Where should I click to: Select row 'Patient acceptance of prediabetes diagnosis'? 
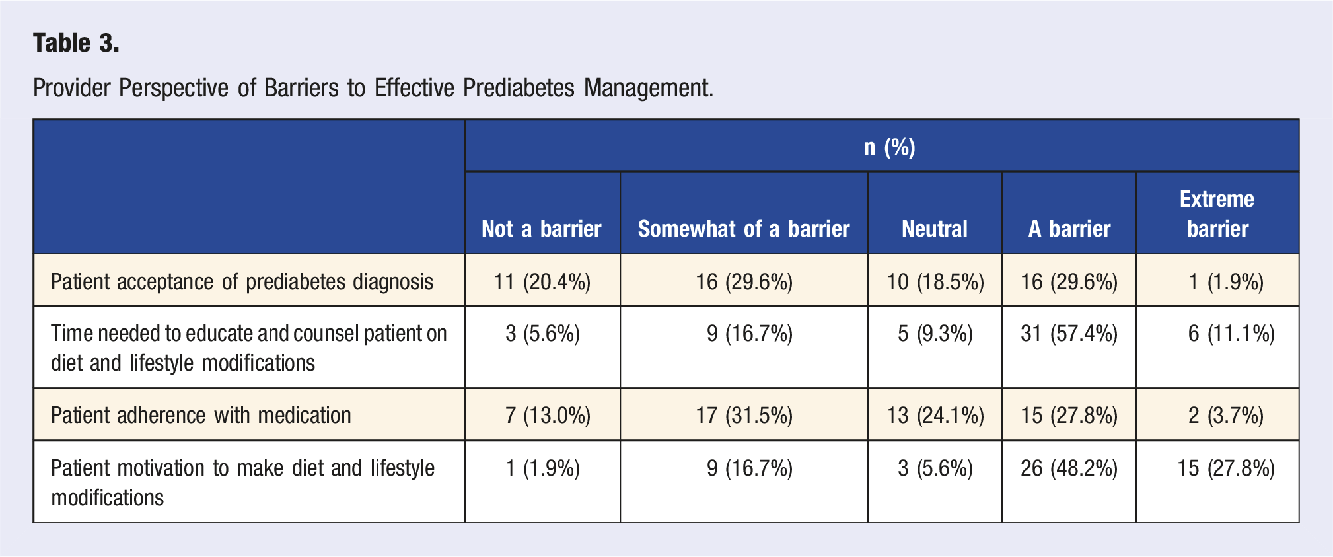coord(666,280)
